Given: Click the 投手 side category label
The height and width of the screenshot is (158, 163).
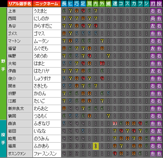Looking at the screenshot, I should (x=3, y=139).
